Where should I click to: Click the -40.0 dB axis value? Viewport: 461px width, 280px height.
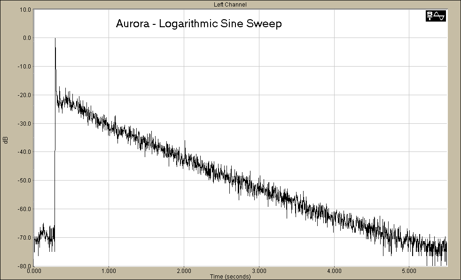coord(24,152)
